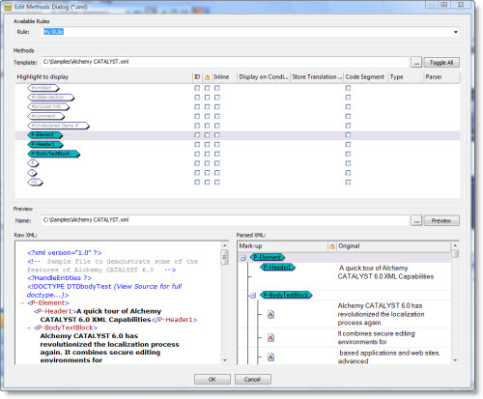Click the Parser column header

440,77
